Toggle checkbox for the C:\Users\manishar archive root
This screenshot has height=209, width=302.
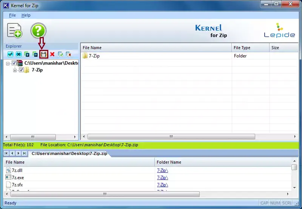coord(14,63)
